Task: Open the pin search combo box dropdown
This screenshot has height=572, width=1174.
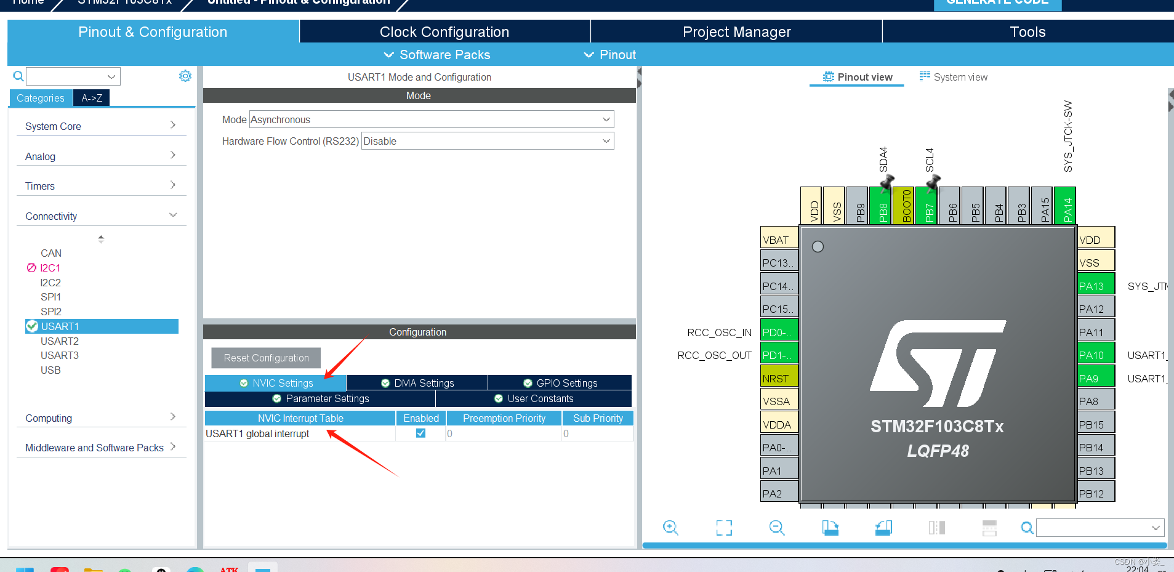Action: (x=1156, y=528)
